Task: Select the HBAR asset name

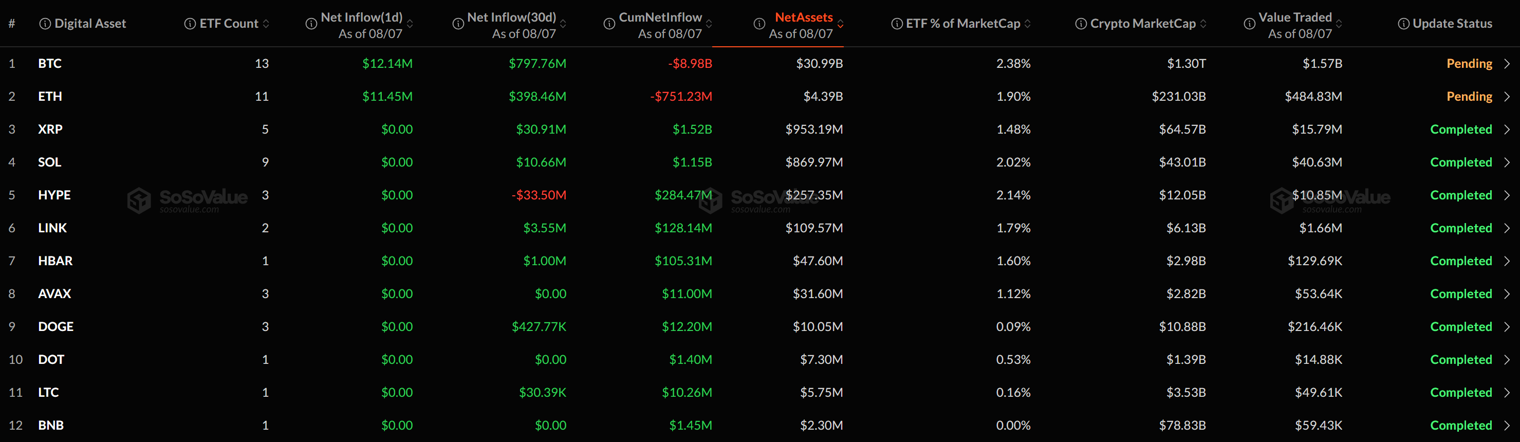Action: click(x=55, y=261)
